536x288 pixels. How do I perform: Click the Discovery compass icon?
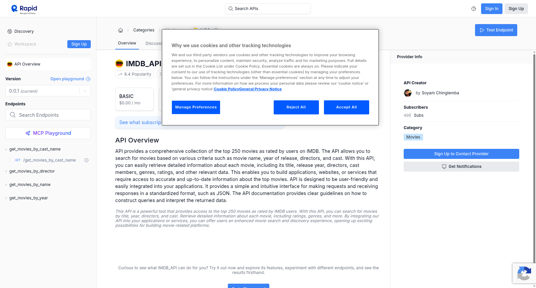(x=10, y=31)
